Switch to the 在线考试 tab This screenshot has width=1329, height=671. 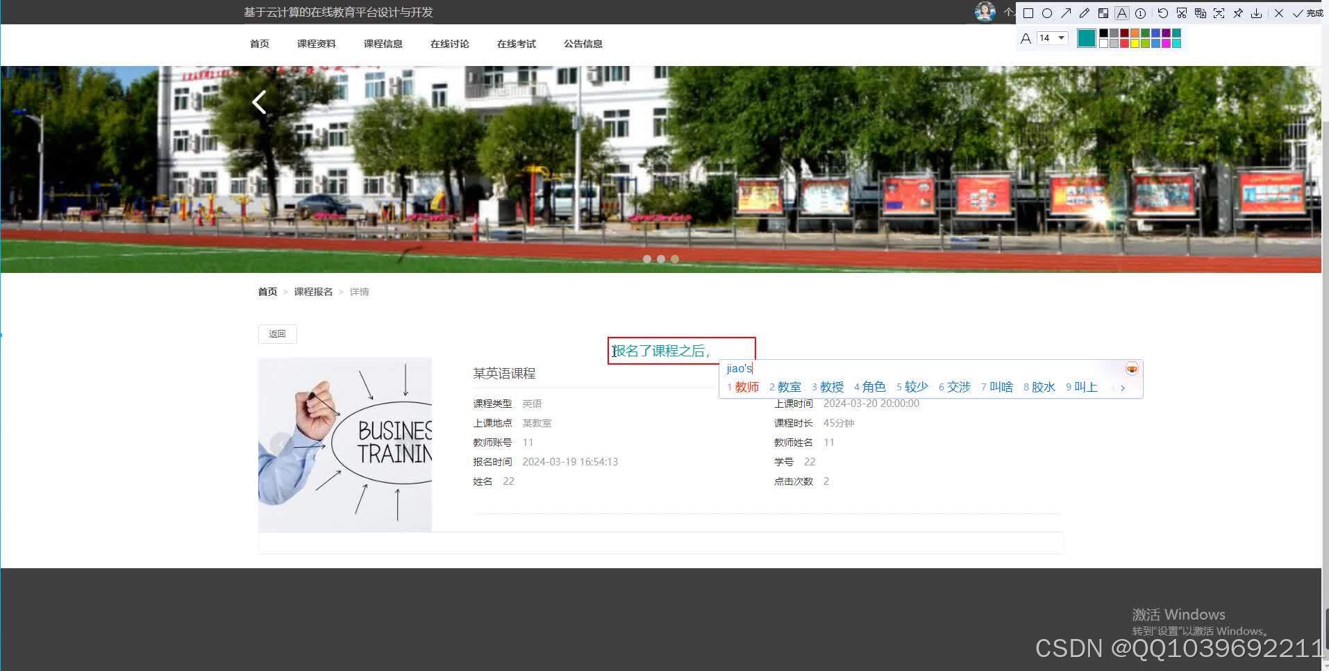point(517,44)
